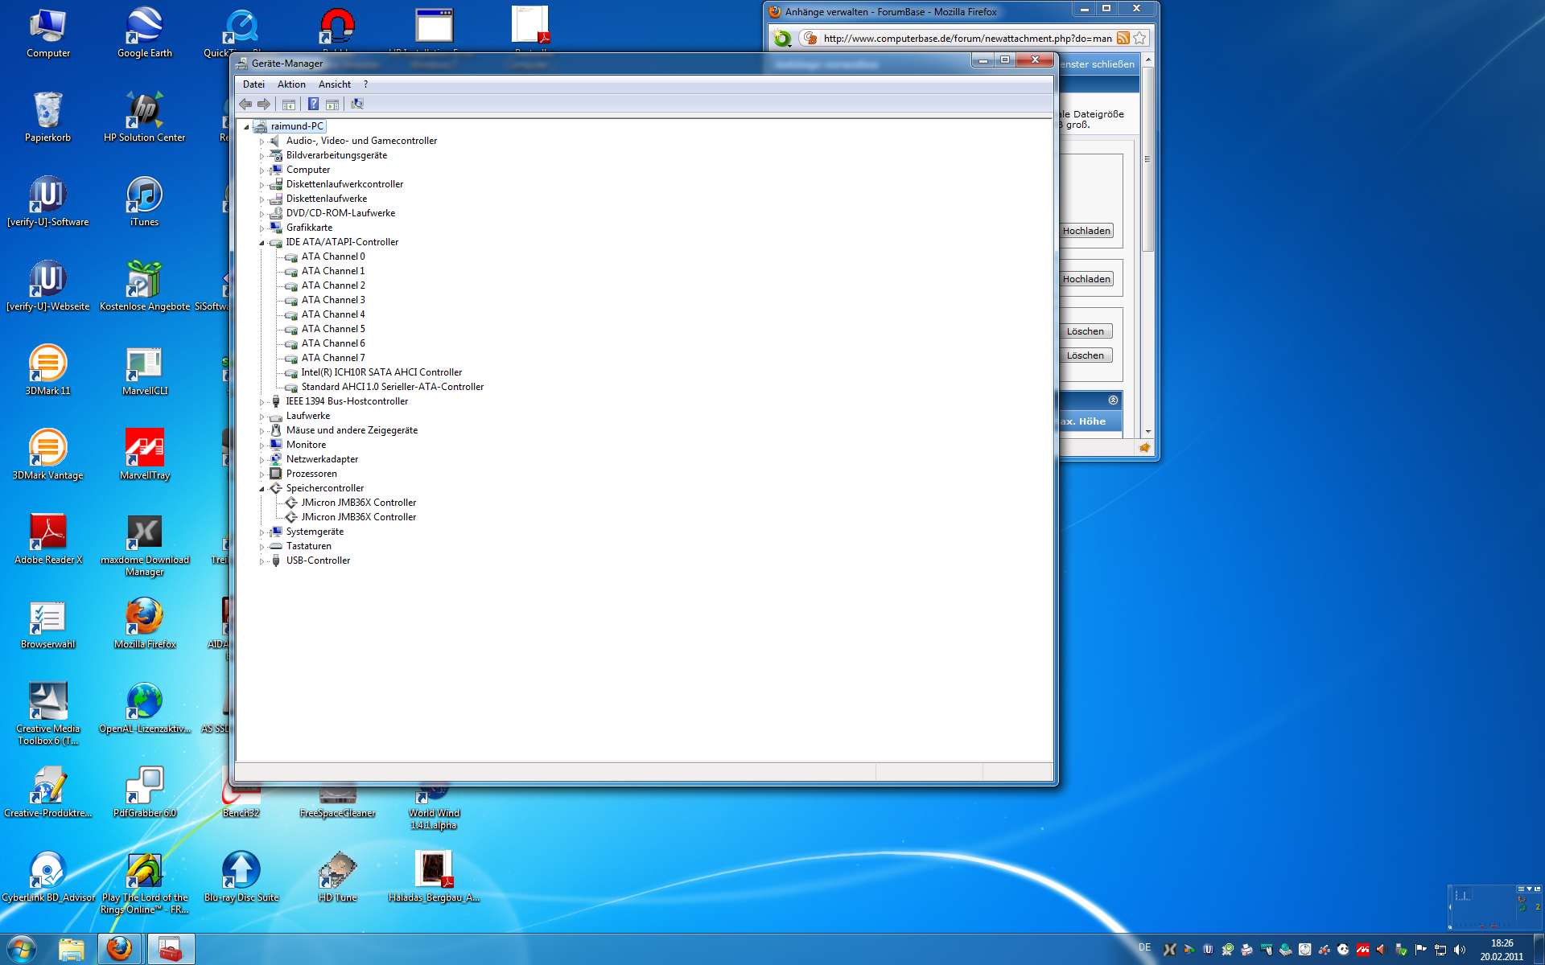Click the back arrow in the toolbar
1545x965 pixels.
click(245, 104)
